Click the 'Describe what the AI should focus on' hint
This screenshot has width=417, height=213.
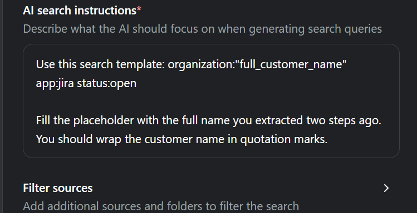[203, 29]
